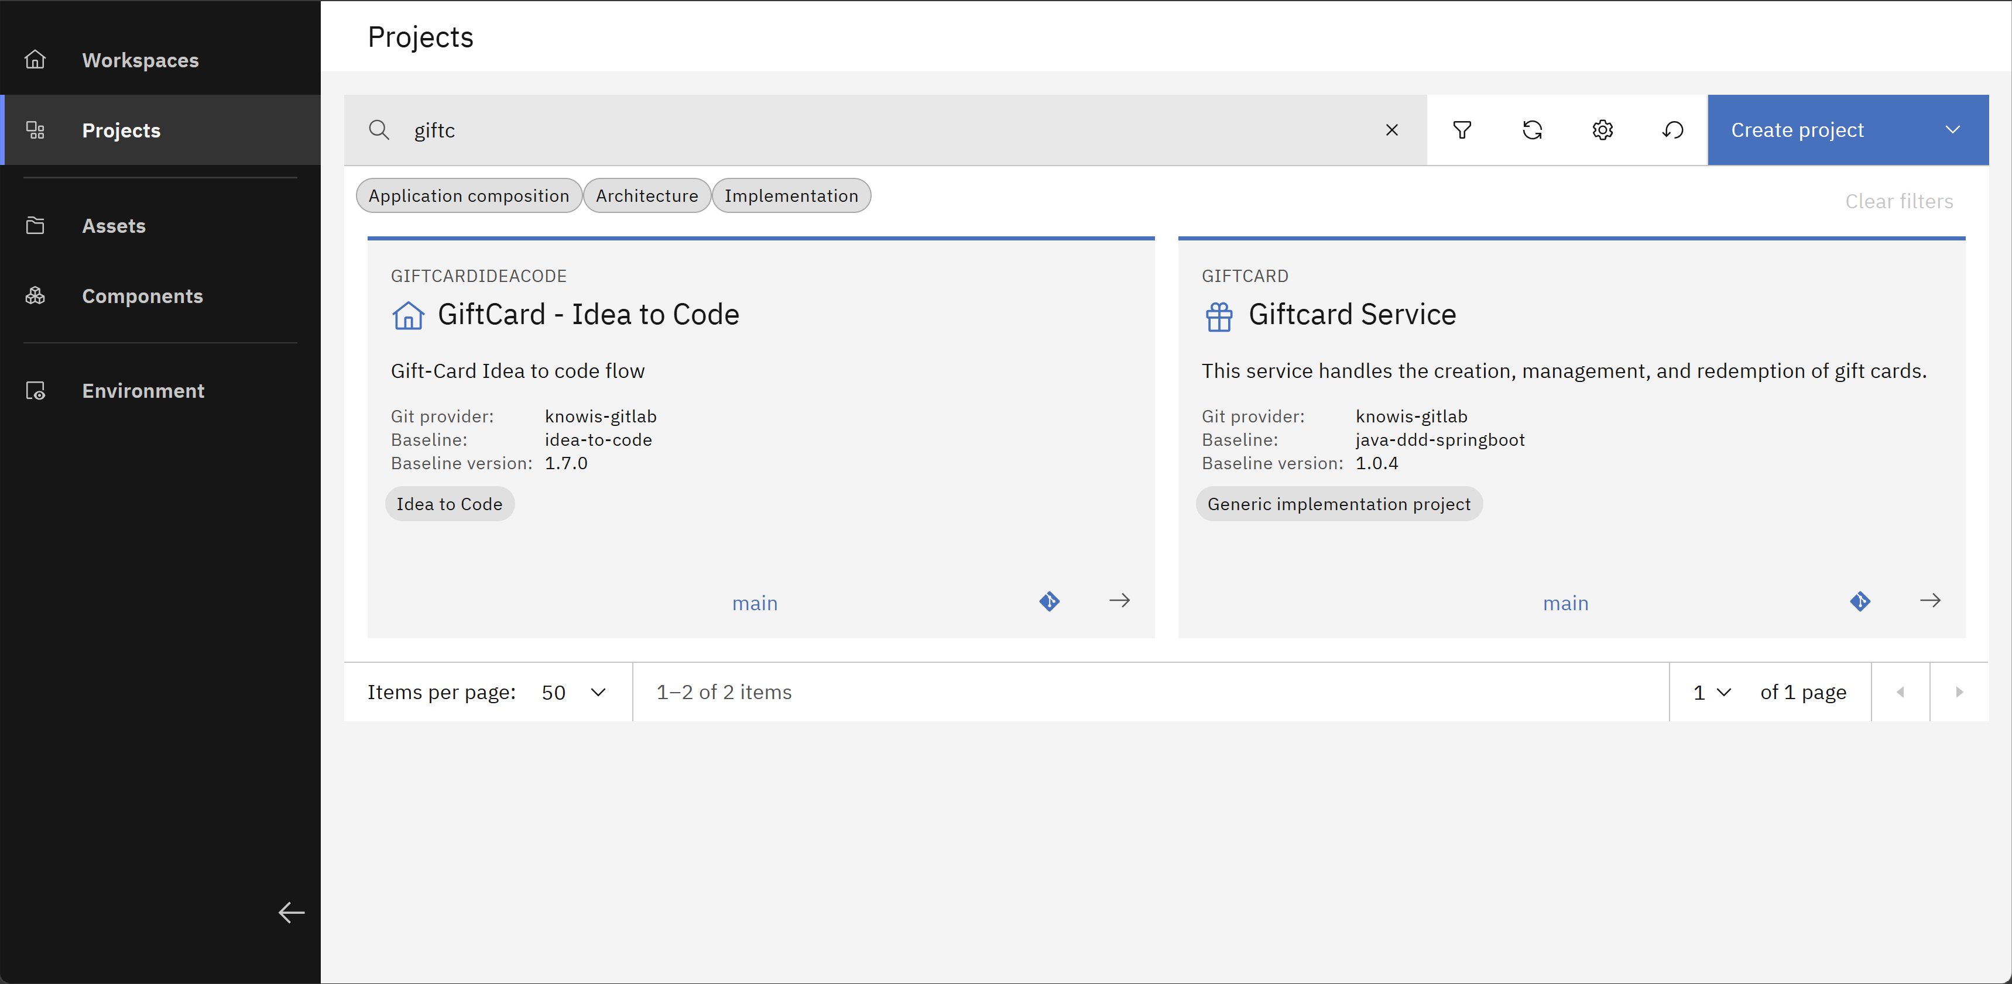Click the house icon on GiftCard card
The height and width of the screenshot is (984, 2012).
tap(407, 316)
